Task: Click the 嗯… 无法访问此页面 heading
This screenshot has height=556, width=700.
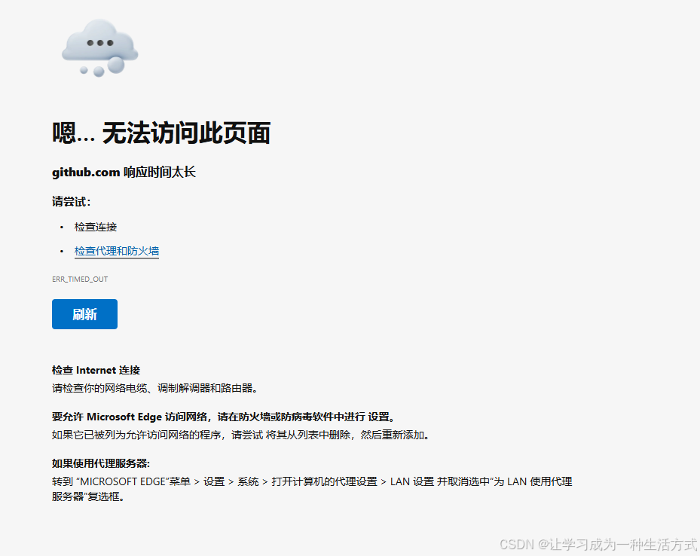Action: click(161, 133)
